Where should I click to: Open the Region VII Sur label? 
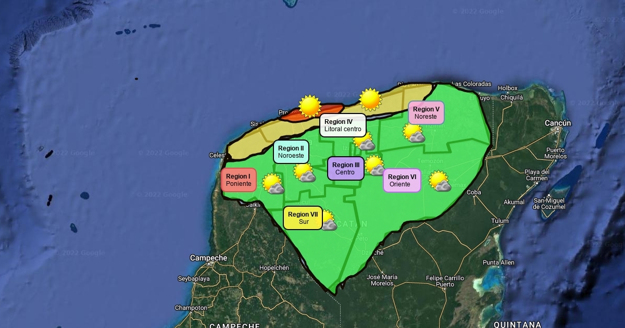pyautogui.click(x=303, y=218)
